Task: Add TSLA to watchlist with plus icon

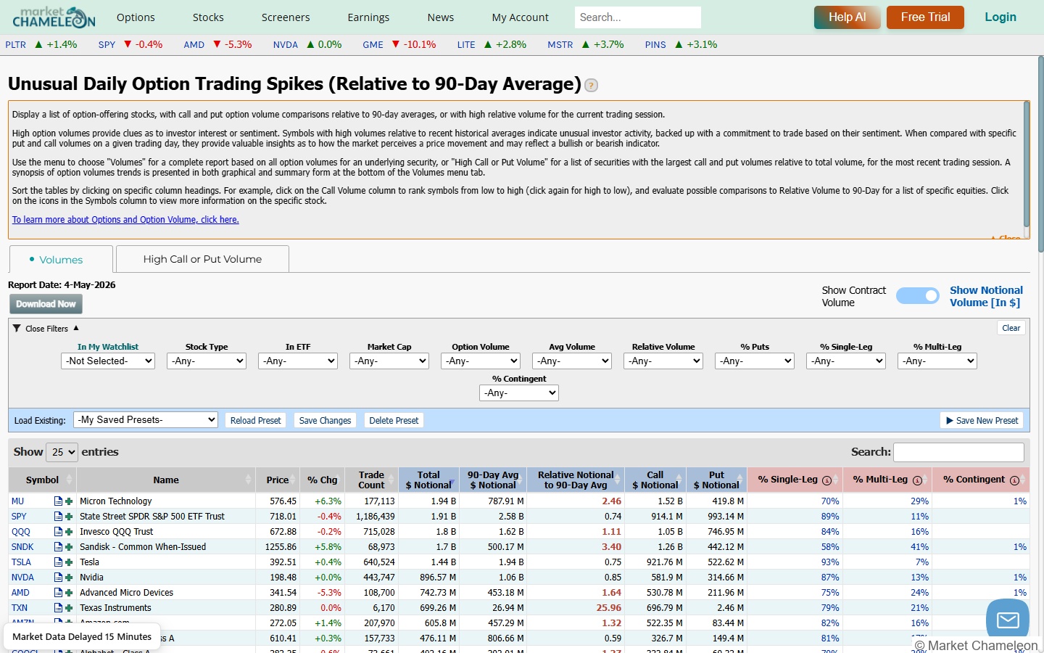Action: (69, 562)
